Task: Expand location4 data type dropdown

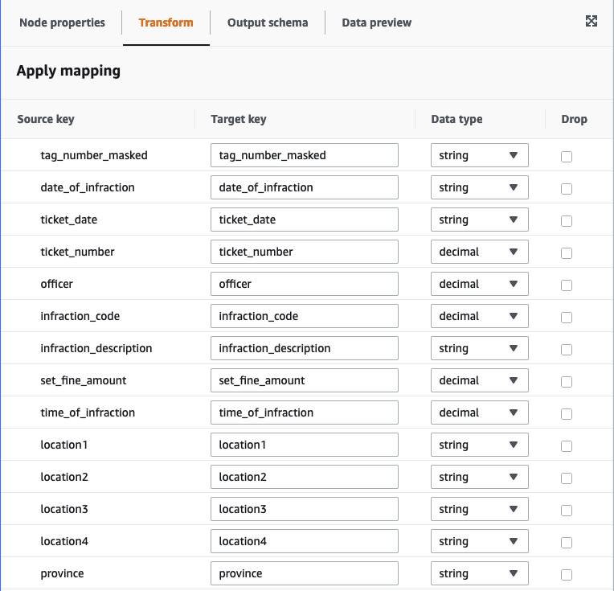Action: click(x=479, y=541)
